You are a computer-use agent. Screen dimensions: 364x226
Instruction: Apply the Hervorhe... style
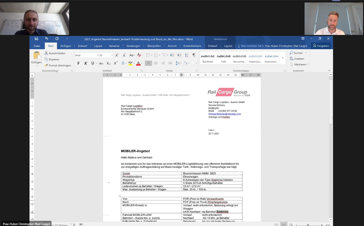[239, 58]
